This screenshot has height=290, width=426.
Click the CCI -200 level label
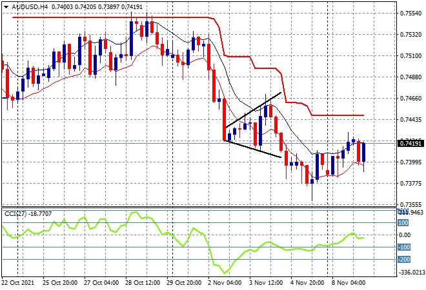(404, 260)
